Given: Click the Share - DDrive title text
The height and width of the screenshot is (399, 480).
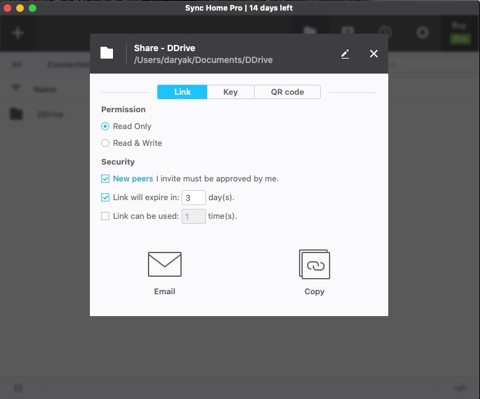Looking at the screenshot, I should pos(164,48).
